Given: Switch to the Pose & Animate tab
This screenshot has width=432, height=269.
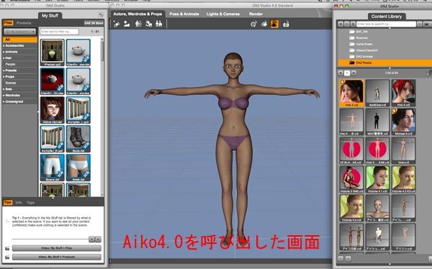Looking at the screenshot, I should point(184,14).
